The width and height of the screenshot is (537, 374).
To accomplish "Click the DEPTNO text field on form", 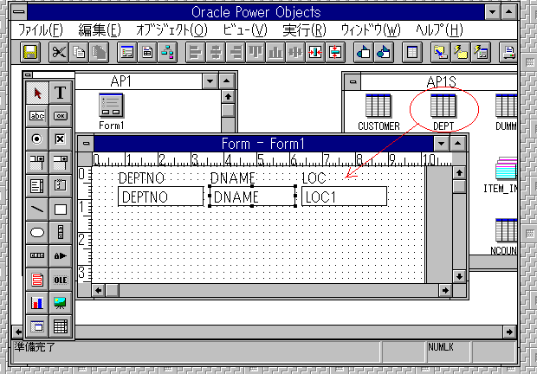I will [160, 197].
